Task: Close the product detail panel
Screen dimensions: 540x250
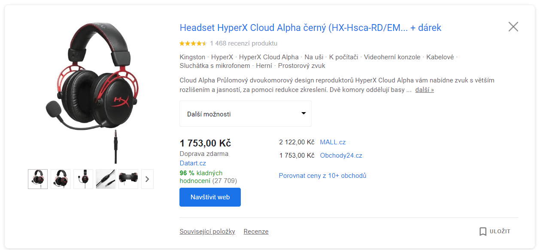Action: 513,27
